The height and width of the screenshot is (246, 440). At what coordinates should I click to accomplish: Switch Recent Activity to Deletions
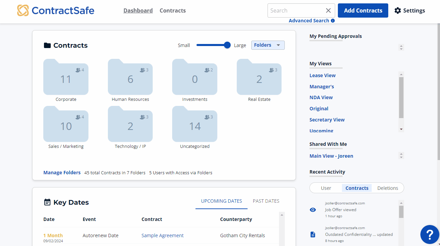(x=388, y=188)
